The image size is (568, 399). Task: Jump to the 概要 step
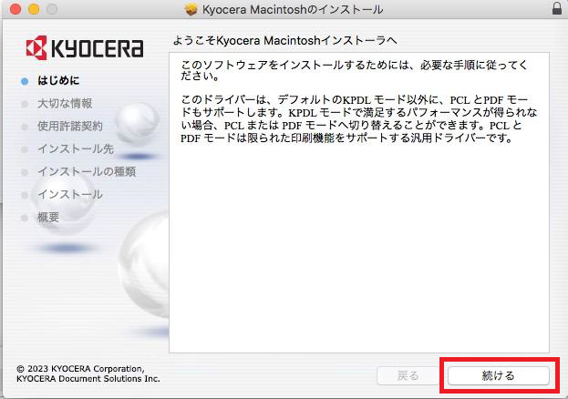click(48, 217)
